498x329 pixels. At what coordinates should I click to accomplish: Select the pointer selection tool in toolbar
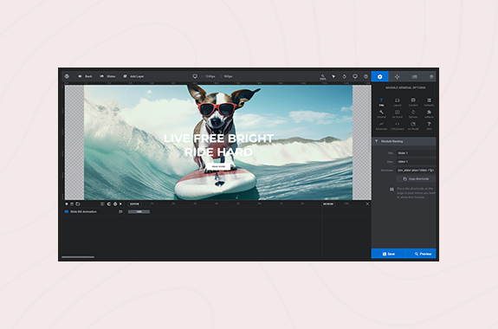point(333,76)
